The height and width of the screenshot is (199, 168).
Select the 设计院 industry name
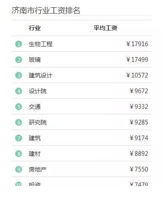38,91
